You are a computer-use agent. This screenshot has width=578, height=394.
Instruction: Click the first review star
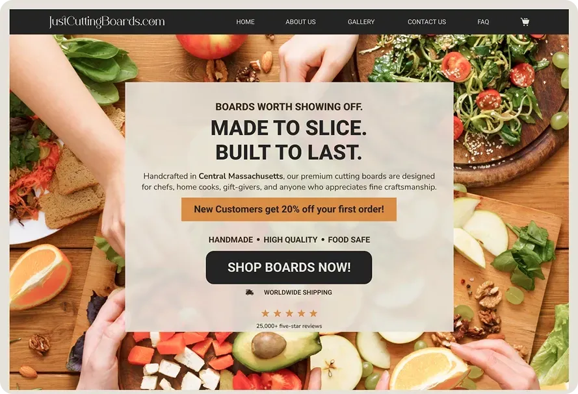[265, 314]
